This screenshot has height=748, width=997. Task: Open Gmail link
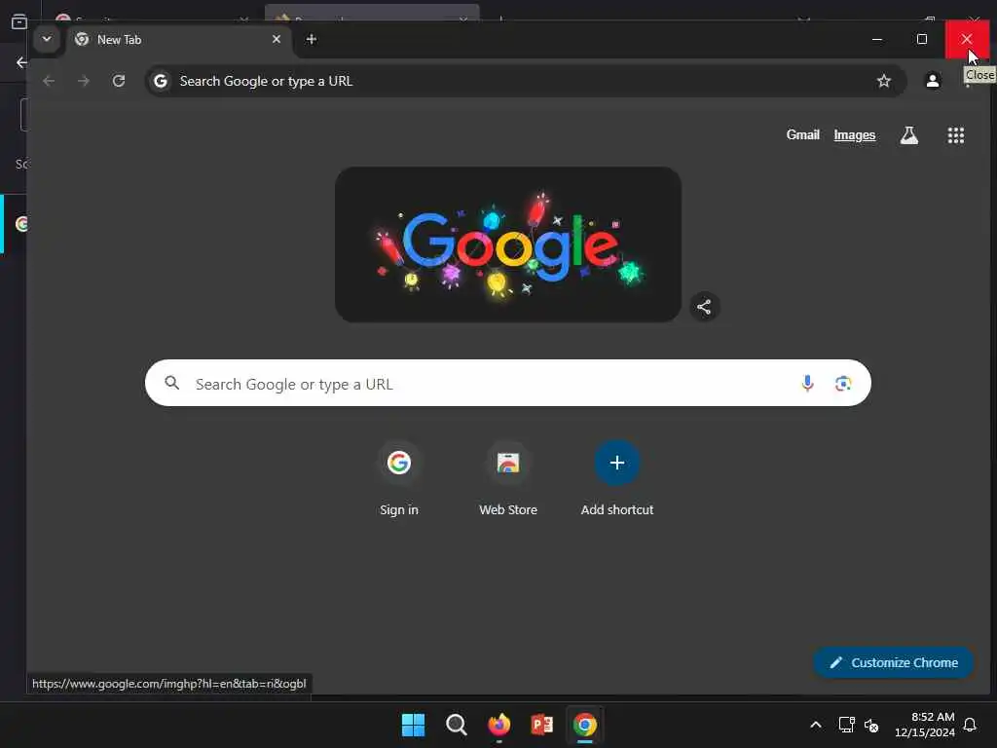[x=802, y=134]
